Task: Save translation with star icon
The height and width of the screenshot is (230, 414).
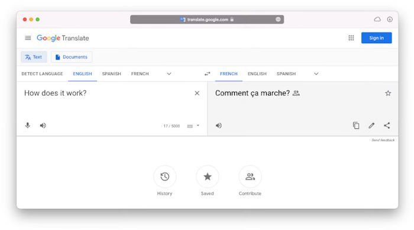Action: [x=388, y=93]
